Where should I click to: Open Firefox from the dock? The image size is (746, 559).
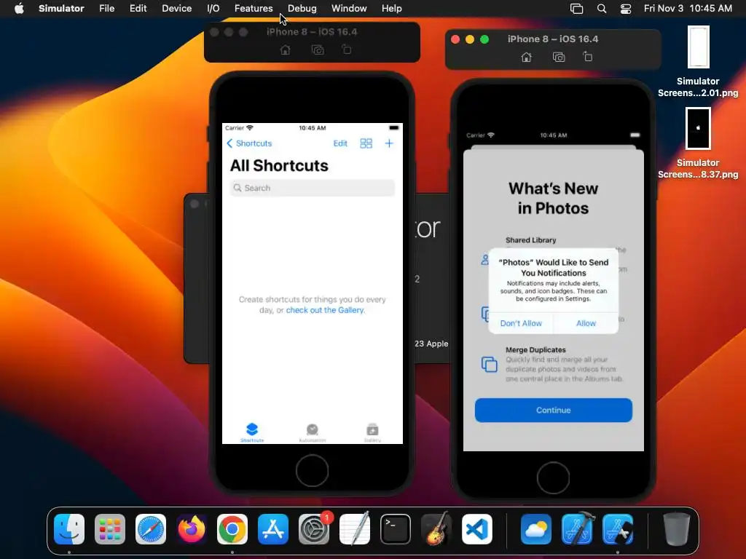192,529
